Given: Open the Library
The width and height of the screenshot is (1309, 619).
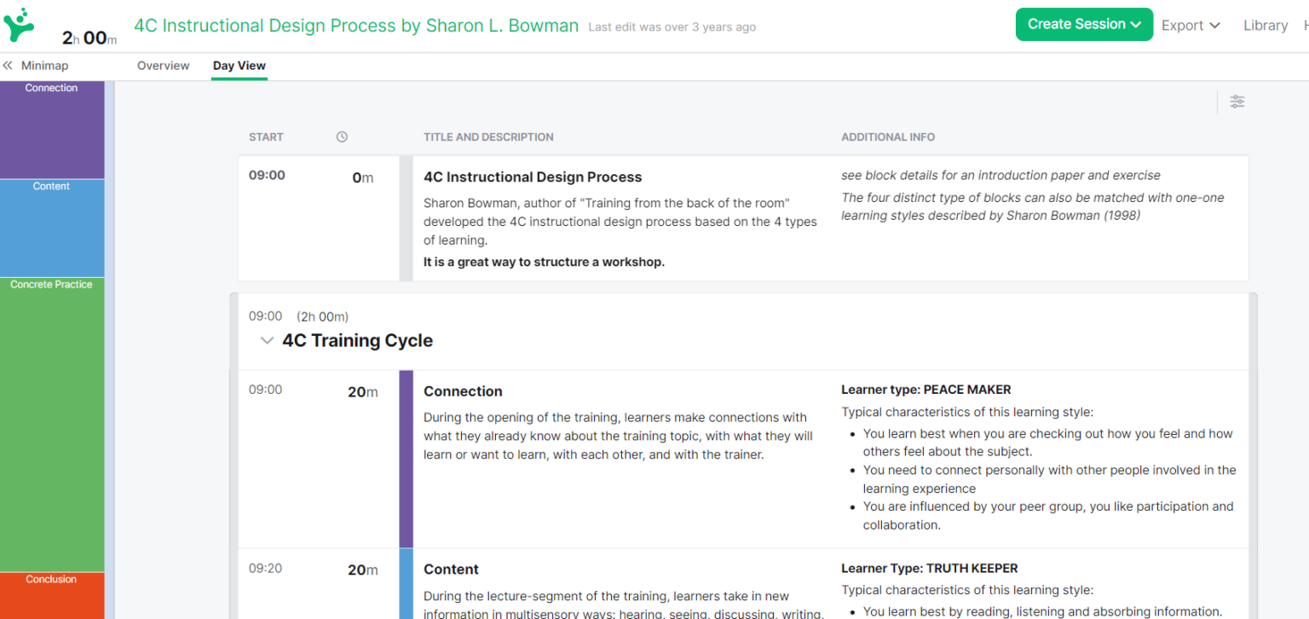Looking at the screenshot, I should 1266,25.
